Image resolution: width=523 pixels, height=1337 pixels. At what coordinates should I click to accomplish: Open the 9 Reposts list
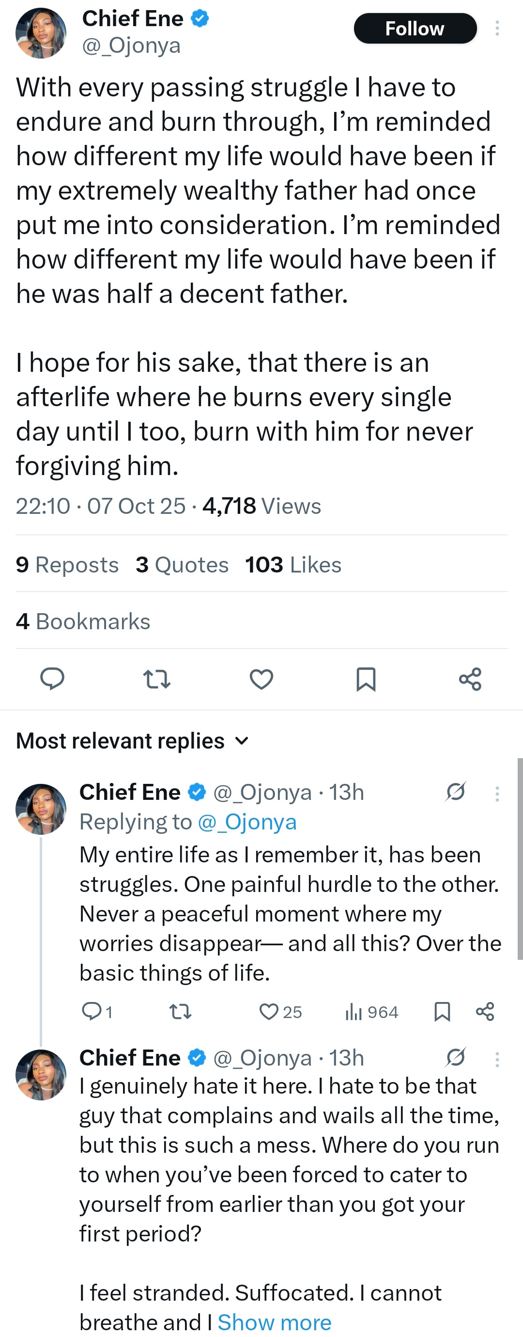click(x=67, y=565)
